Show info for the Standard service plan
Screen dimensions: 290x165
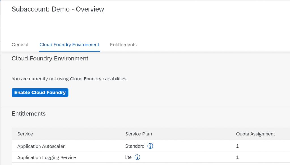[150, 146]
